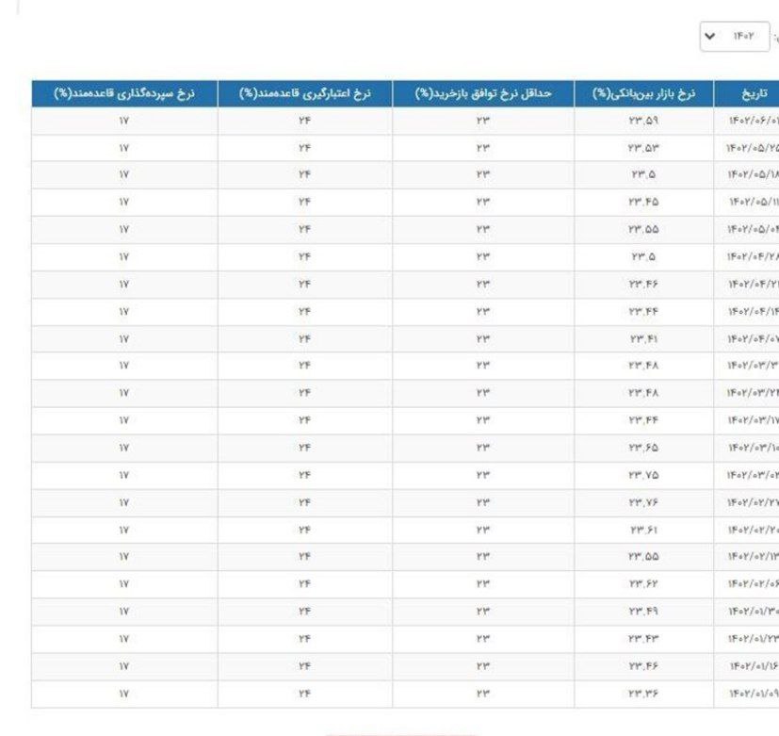The image size is (779, 736).
Task: Click the rate cell showing ۲۳.۳۶
Action: [643, 694]
